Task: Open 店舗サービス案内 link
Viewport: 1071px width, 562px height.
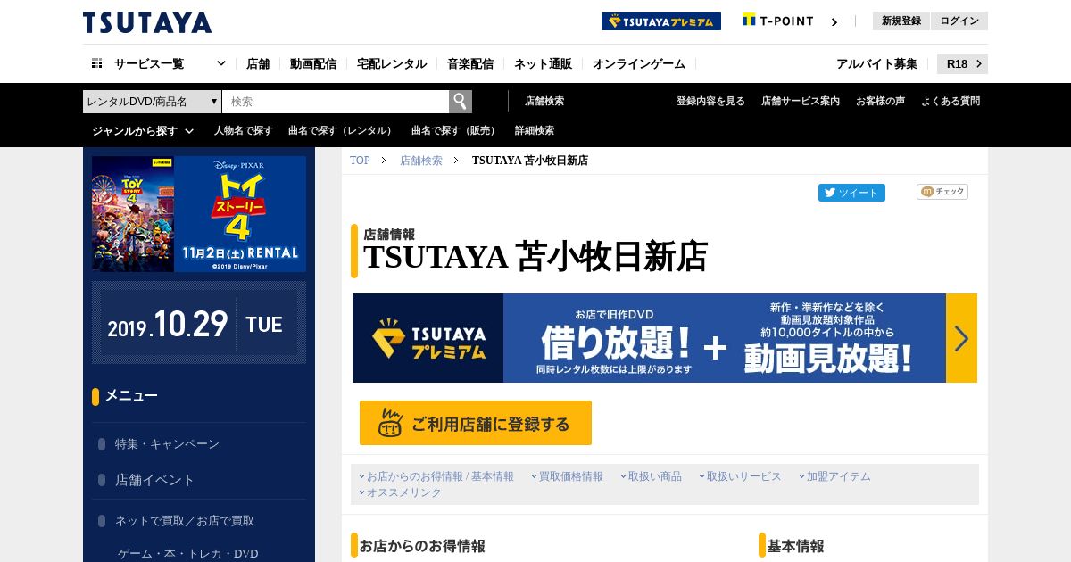Action: (801, 102)
